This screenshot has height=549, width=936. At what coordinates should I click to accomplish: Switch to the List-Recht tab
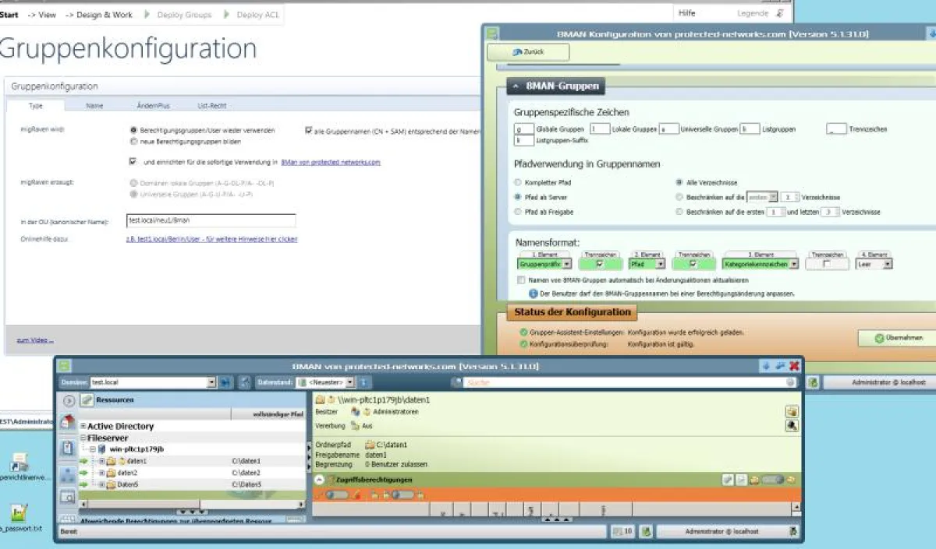tap(212, 105)
